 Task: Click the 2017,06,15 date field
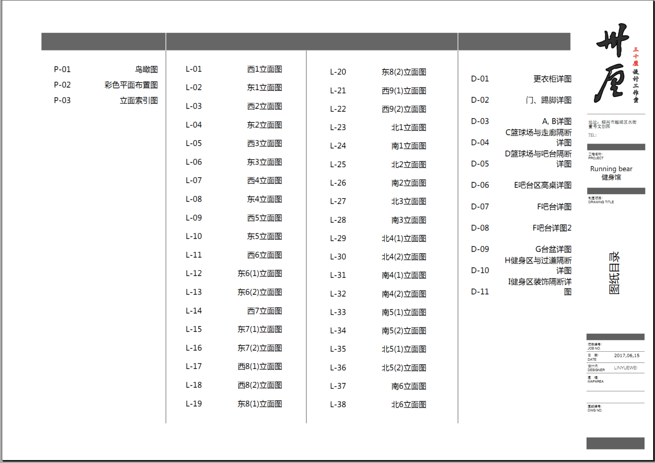coord(626,356)
